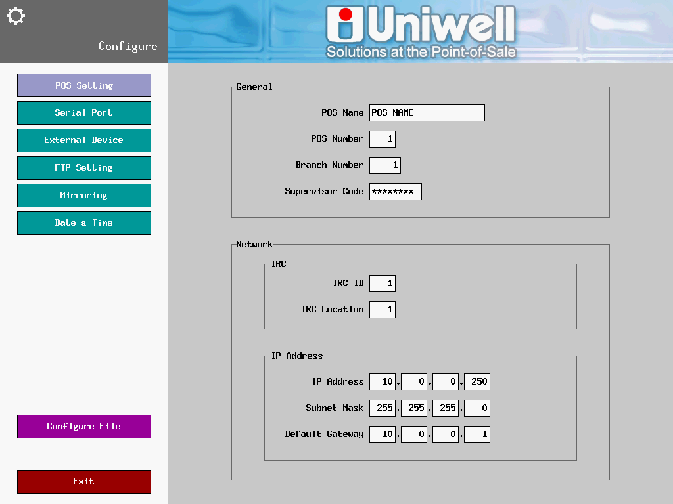The height and width of the screenshot is (504, 673).
Task: Select the POS Number field
Action: (x=383, y=139)
